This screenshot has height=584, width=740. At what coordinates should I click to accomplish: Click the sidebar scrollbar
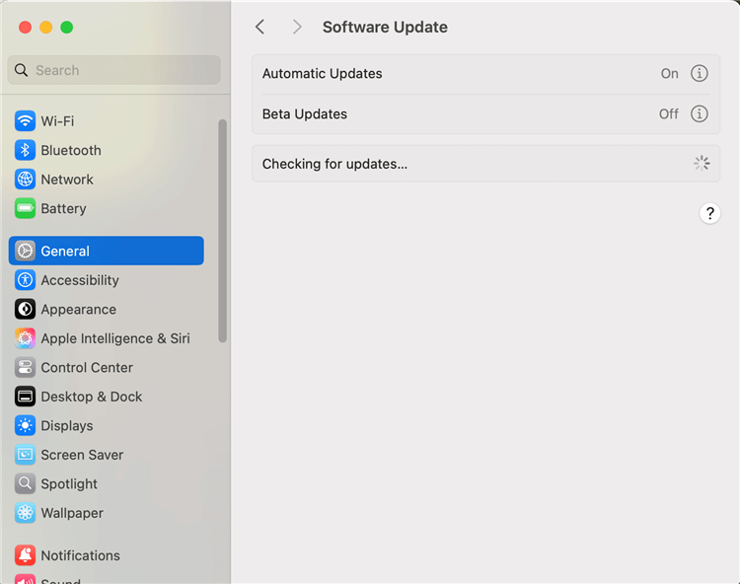223,232
